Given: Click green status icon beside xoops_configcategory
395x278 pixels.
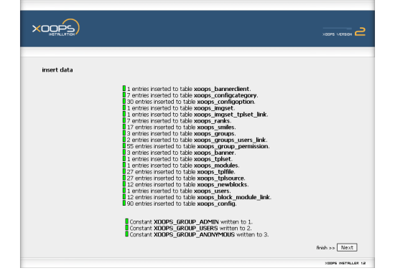Looking at the screenshot, I should (x=124, y=95).
